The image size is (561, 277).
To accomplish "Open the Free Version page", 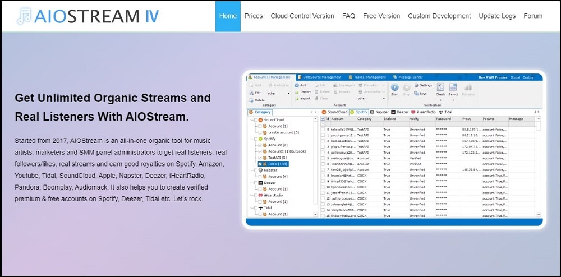I will pos(381,16).
